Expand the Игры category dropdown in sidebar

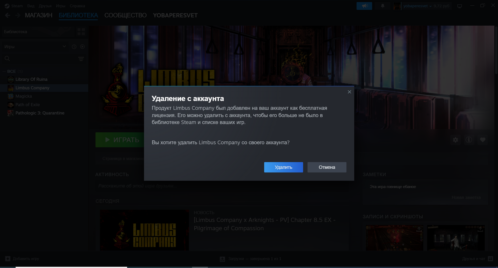tap(35, 47)
